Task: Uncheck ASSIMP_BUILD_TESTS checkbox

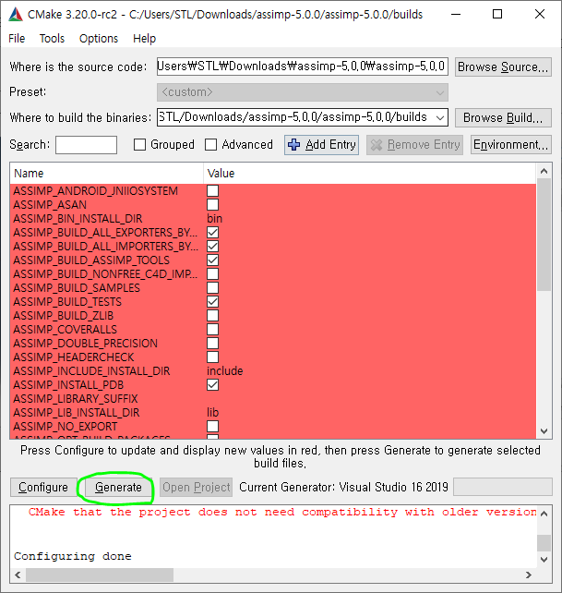Action: pos(213,301)
